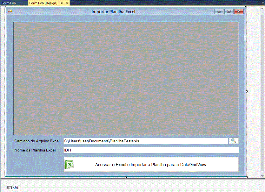Click the scrollbar down arrow in the designer
This screenshot has height=192, width=265.
coord(263,176)
